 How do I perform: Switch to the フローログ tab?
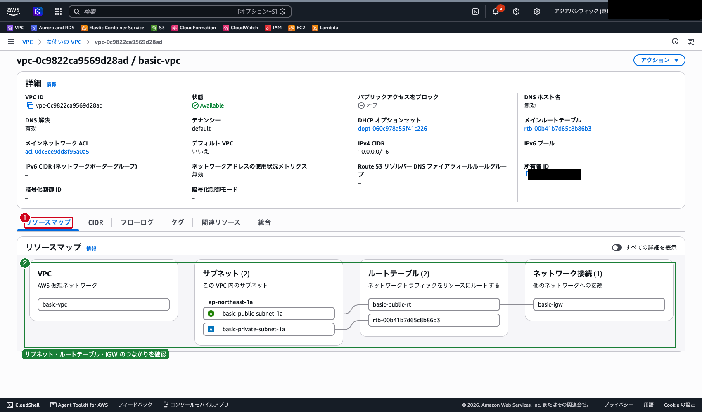(x=137, y=222)
